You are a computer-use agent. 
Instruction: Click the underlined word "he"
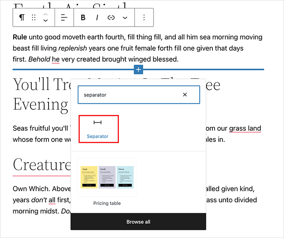pyautogui.click(x=56, y=59)
